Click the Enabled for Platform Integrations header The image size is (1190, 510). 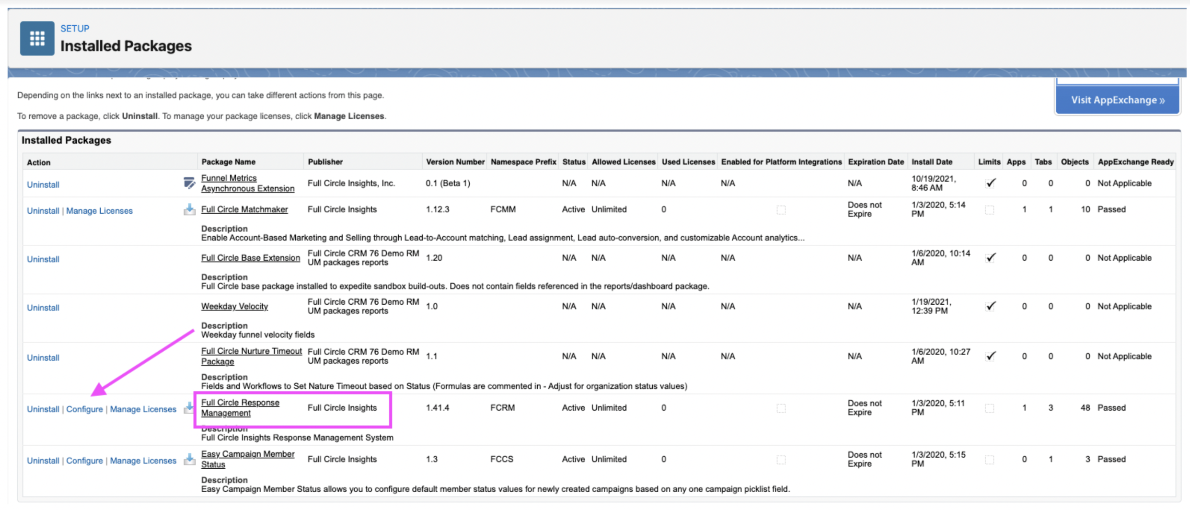[x=781, y=162]
